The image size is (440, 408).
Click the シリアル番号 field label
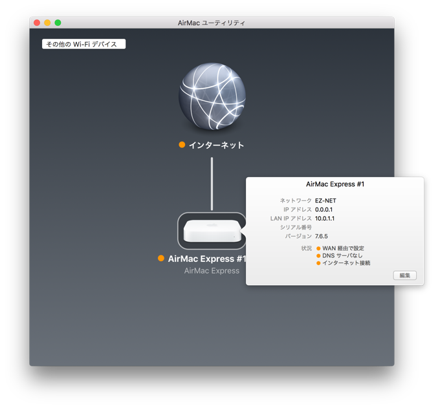296,228
